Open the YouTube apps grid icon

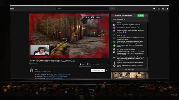click(x=159, y=9)
